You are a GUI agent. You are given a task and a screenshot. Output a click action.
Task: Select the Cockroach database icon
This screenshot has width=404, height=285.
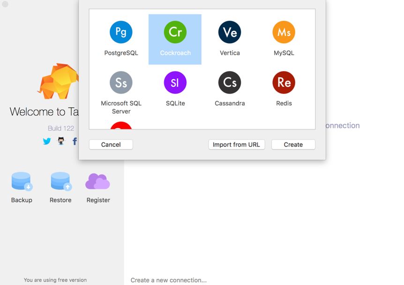click(175, 32)
